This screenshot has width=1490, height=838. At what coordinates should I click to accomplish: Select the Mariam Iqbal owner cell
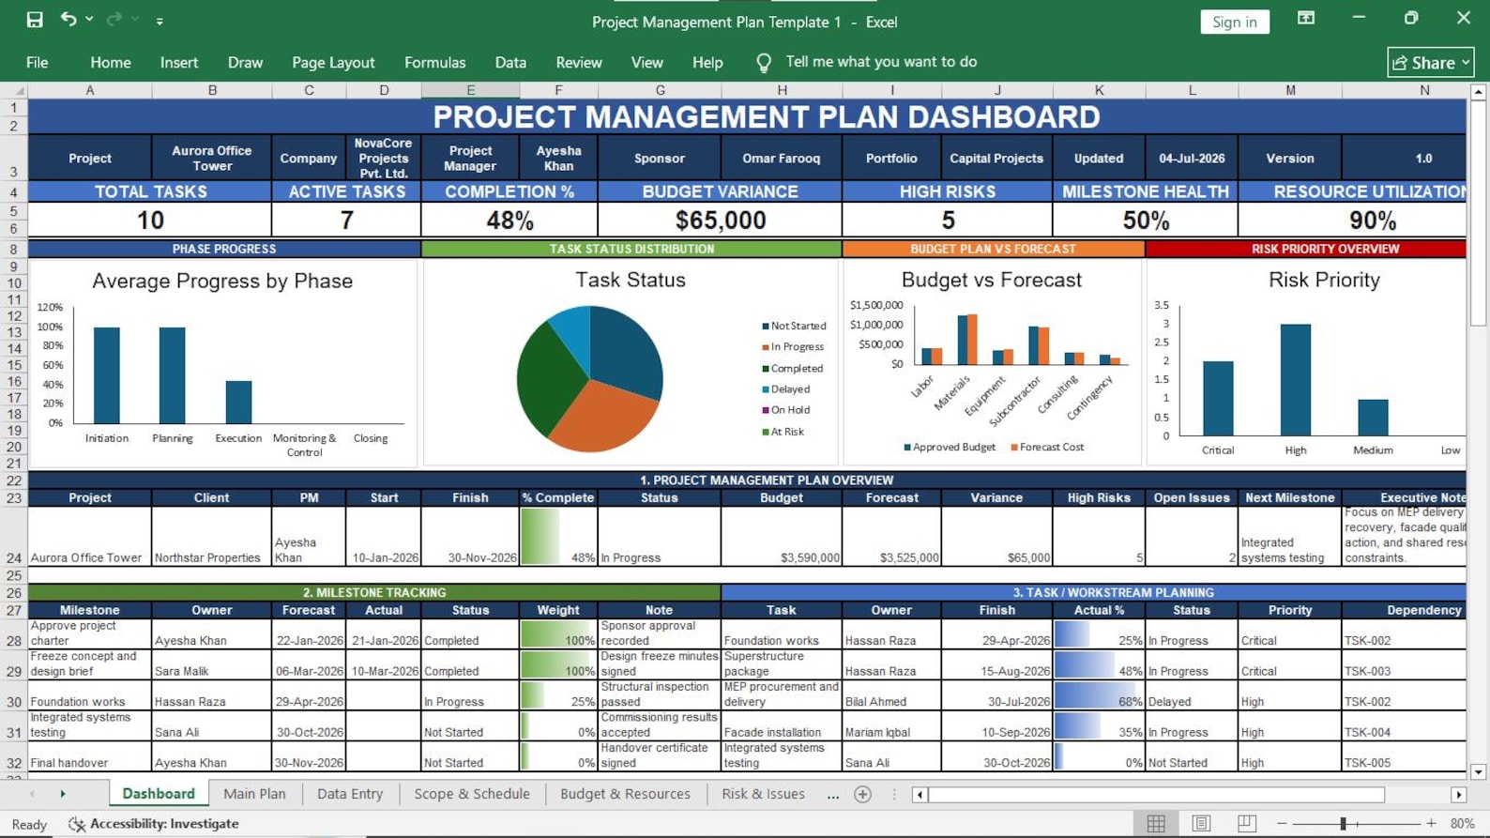pyautogui.click(x=890, y=725)
